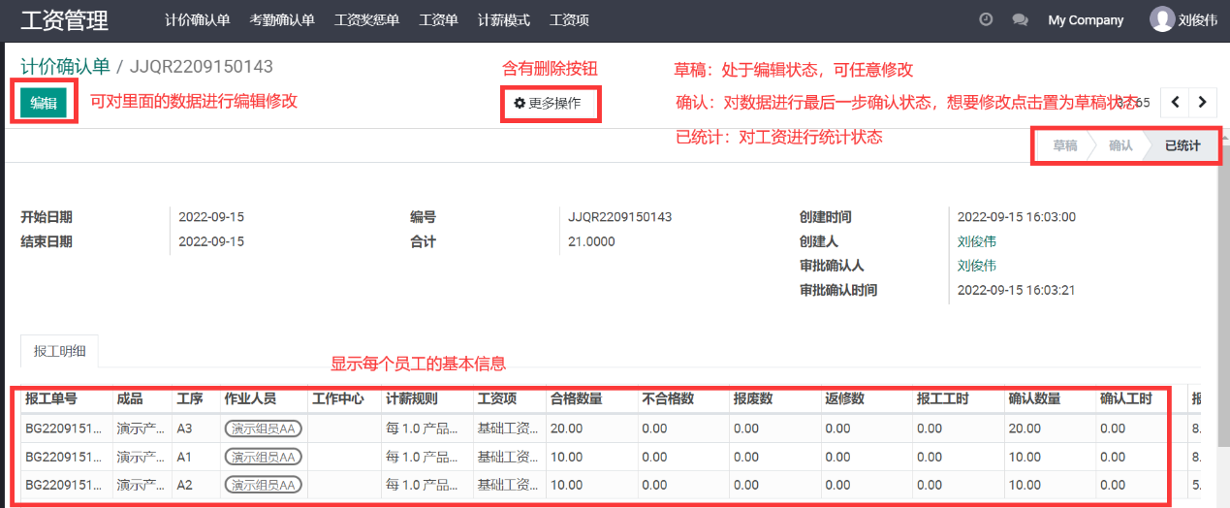Click the 计价确认单 breadcrumb link
Viewport: 1230px width, 508px height.
tap(64, 66)
